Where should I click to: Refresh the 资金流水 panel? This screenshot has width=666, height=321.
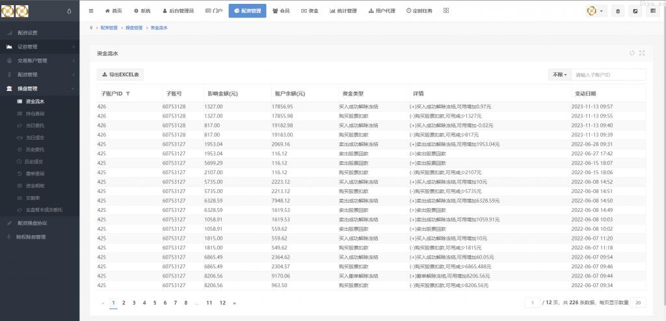(632, 53)
